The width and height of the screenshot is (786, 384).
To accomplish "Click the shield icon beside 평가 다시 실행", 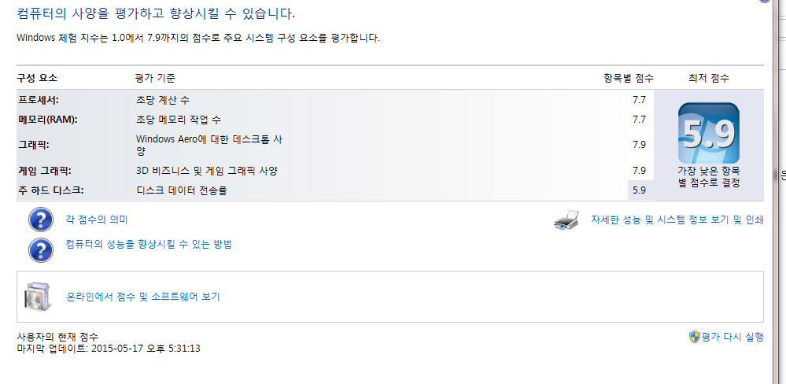I will click(694, 337).
